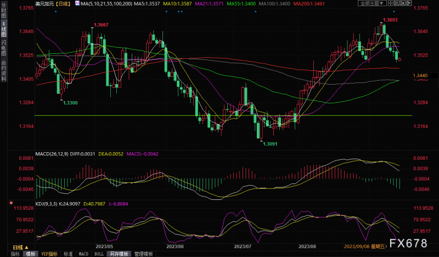Select the 模板 tab at bottom
This screenshot has width=439, height=257.
tap(31, 254)
